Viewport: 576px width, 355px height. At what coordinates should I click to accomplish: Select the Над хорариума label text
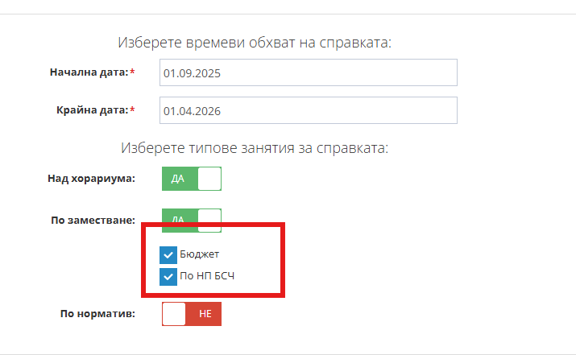tap(91, 179)
